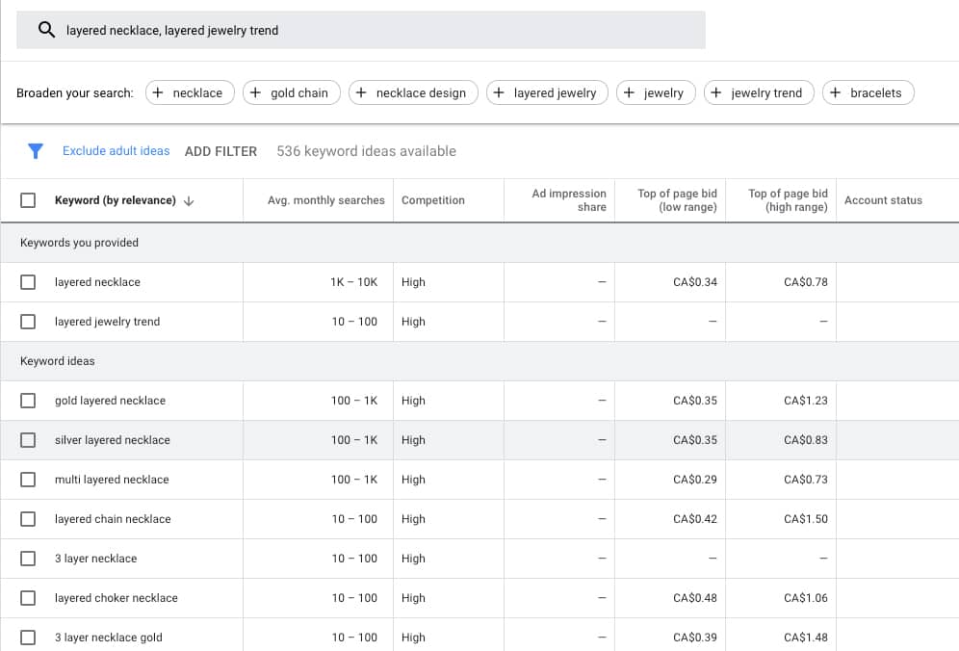Check the 'layered necklace' row checkbox

coord(28,282)
